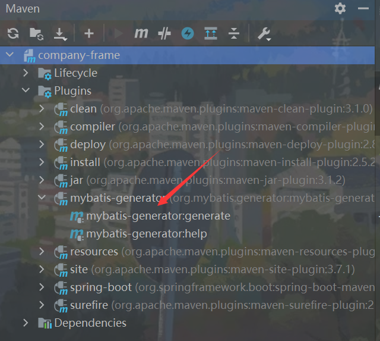Screen dimensions: 380x341
Task: Toggle Skip Tests mode lightning icon
Action: 188,33
